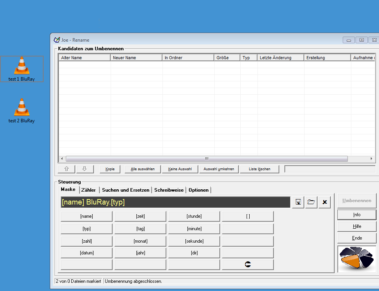This screenshot has height=291, width=379.
Task: Click the orange logo image
Action: point(357,259)
